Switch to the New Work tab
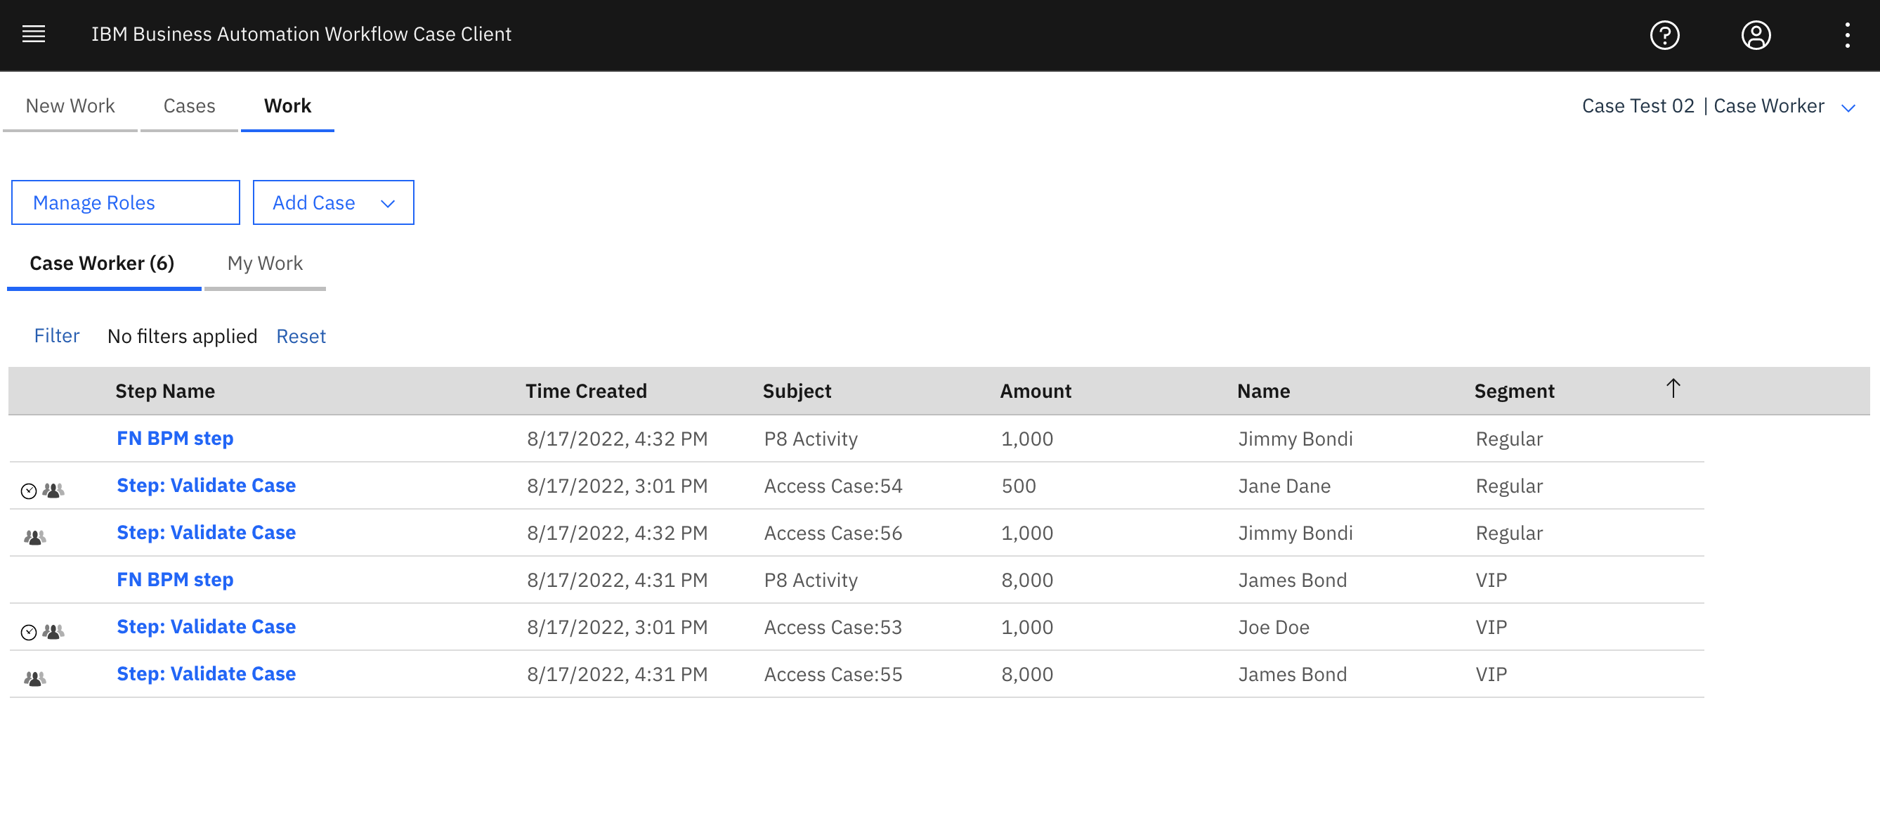The height and width of the screenshot is (828, 1880). tap(70, 107)
